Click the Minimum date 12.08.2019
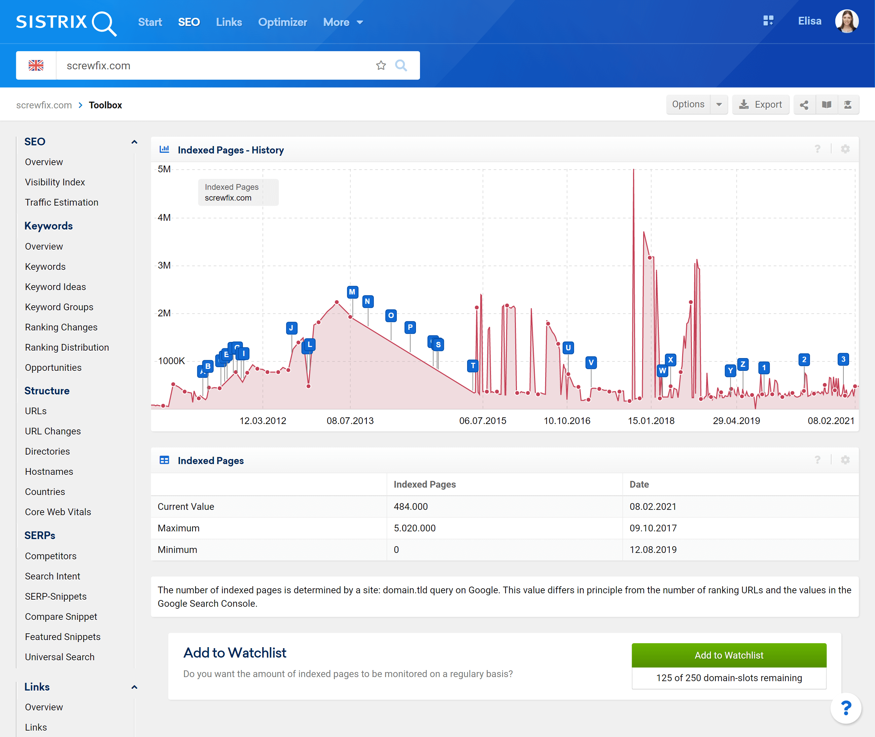Viewport: 875px width, 737px height. coord(653,550)
